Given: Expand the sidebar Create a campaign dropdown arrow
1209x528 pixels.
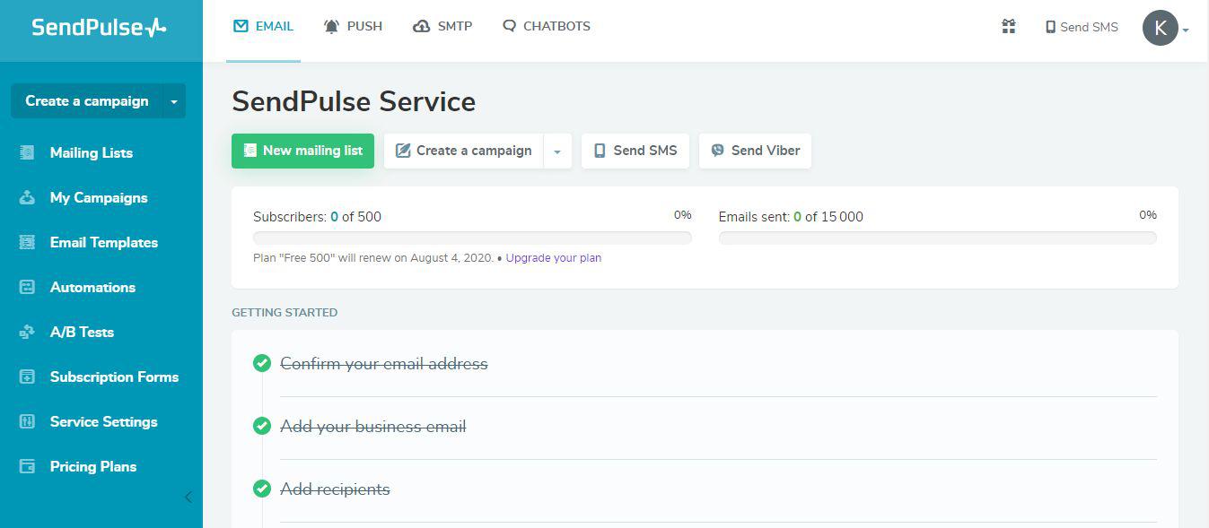Looking at the screenshot, I should (174, 101).
